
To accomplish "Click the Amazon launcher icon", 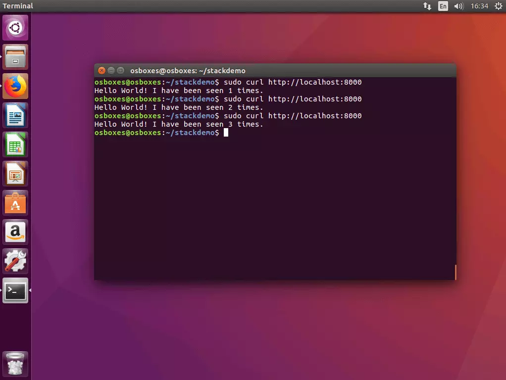I will tap(15, 233).
